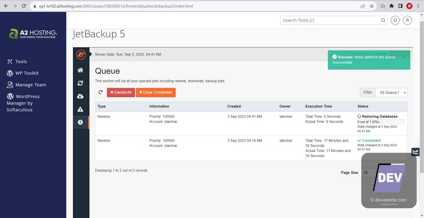Open JetBackup Restore & Download icon
This screenshot has width=424, height=218.
tap(80, 83)
